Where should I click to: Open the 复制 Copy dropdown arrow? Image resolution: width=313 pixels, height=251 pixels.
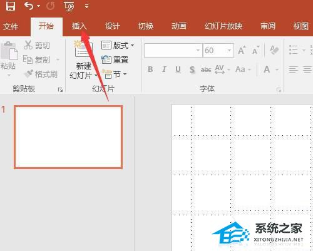tap(58, 60)
